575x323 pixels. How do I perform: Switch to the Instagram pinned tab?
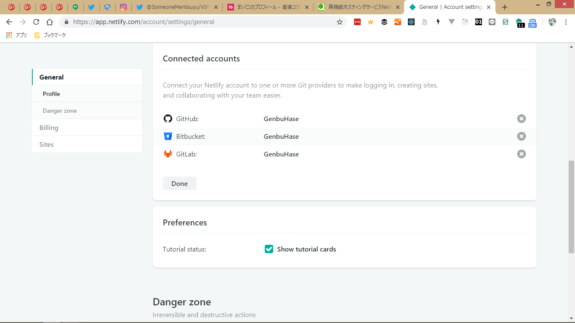click(123, 7)
